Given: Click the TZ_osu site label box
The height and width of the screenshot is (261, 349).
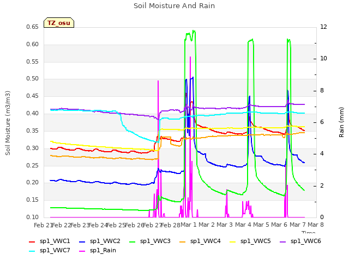Looking at the screenshot, I should 59,23.
